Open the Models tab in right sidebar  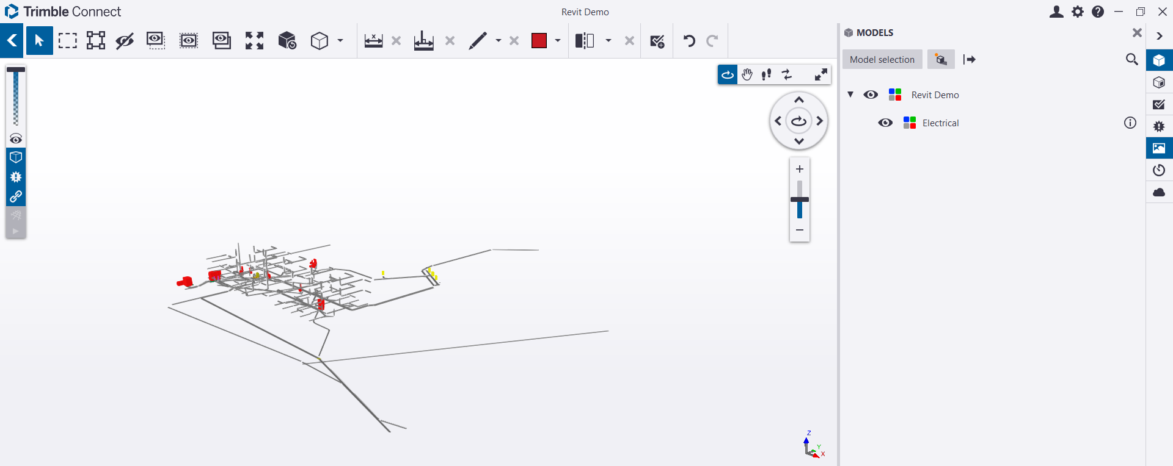coord(1159,60)
